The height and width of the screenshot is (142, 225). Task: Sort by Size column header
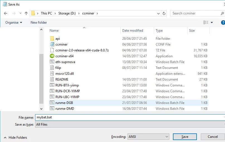click(192, 31)
